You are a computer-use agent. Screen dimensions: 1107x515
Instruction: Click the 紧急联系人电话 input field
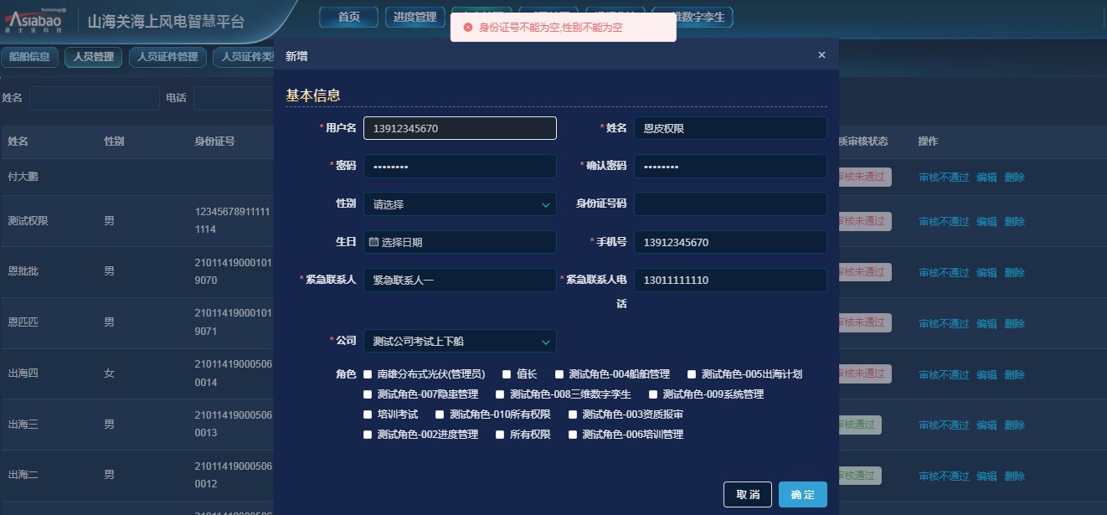pyautogui.click(x=730, y=280)
